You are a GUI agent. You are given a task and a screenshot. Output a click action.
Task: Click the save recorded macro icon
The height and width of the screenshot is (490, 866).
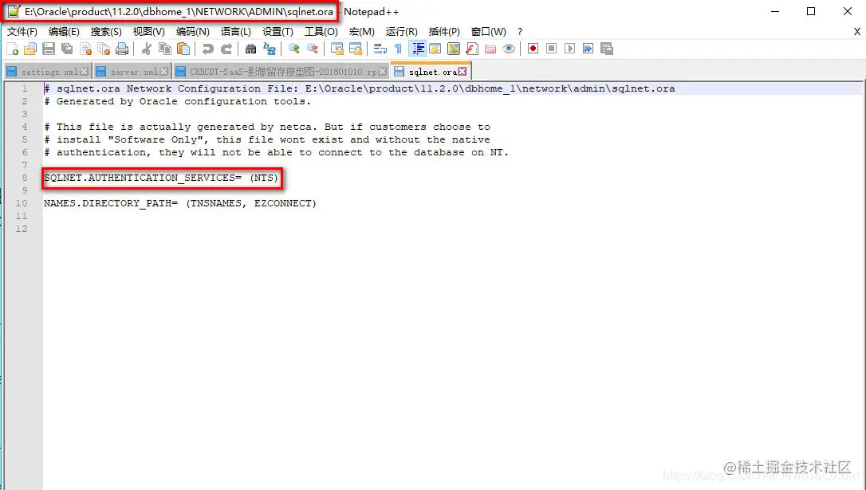pos(606,49)
